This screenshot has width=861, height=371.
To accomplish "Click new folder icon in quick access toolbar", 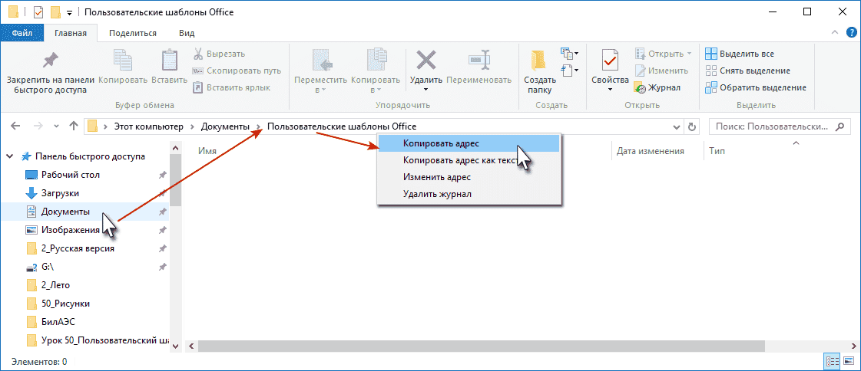I will [55, 12].
